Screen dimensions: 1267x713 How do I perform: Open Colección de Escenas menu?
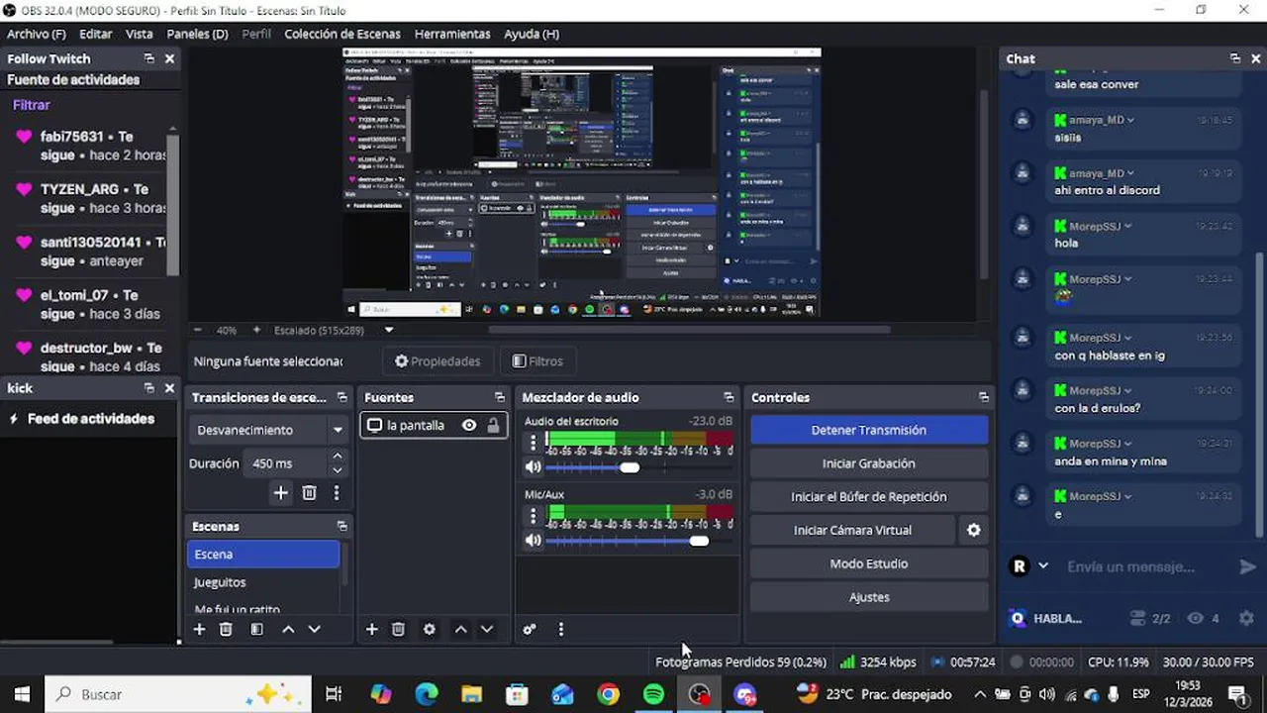pyautogui.click(x=342, y=34)
